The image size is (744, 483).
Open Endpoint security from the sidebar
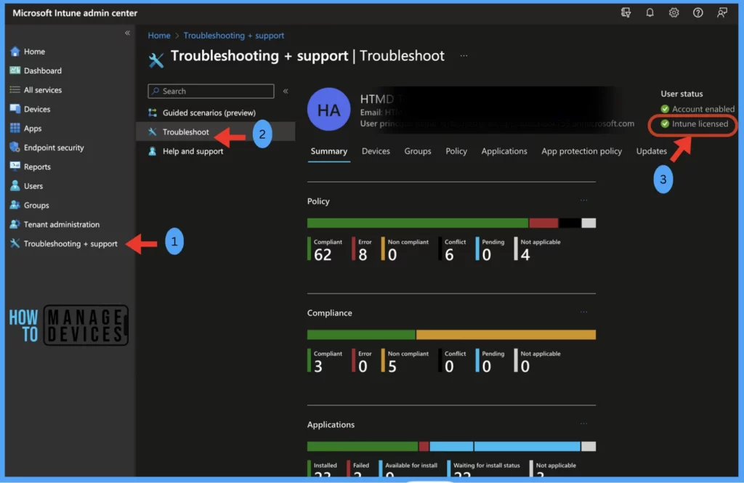[54, 147]
